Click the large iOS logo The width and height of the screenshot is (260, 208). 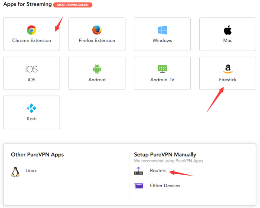click(32, 69)
